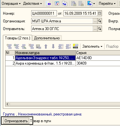Click the find-in-list icon with blue arrow
This screenshot has height=126, width=120.
48,4
